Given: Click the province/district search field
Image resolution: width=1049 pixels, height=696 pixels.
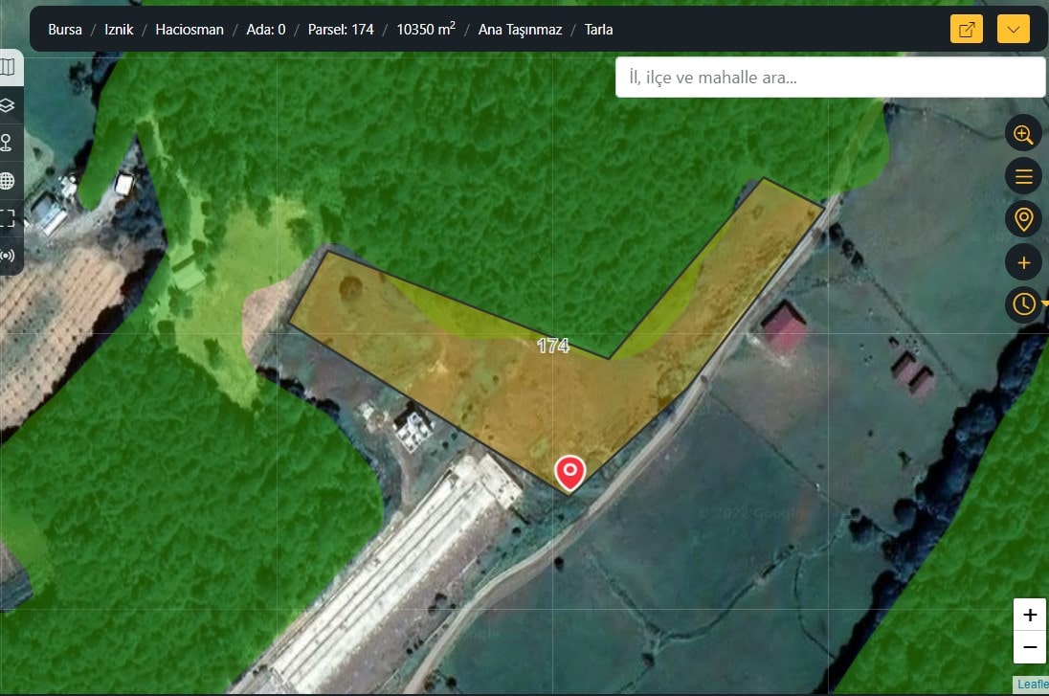Looking at the screenshot, I should pyautogui.click(x=829, y=78).
